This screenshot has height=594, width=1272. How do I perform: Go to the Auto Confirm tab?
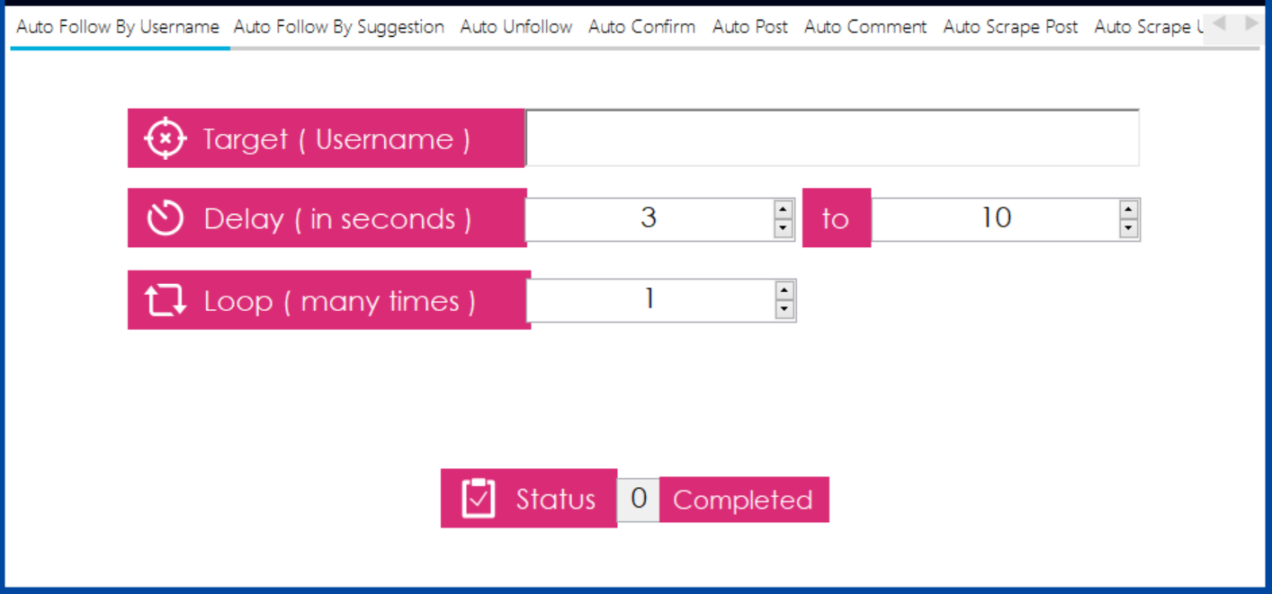coord(641,27)
